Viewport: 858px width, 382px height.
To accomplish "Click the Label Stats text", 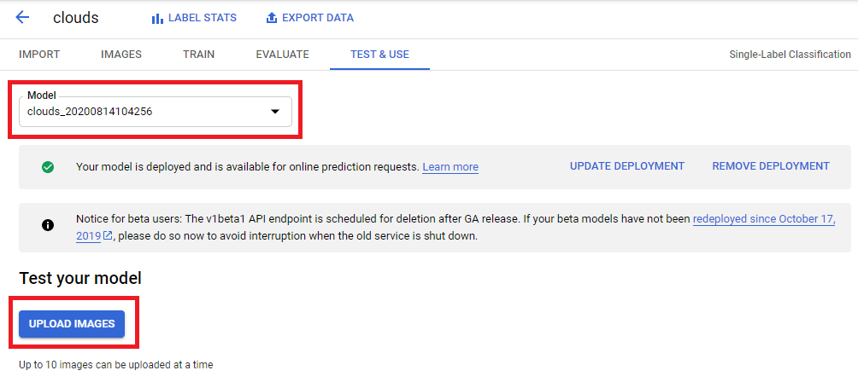I will click(203, 18).
